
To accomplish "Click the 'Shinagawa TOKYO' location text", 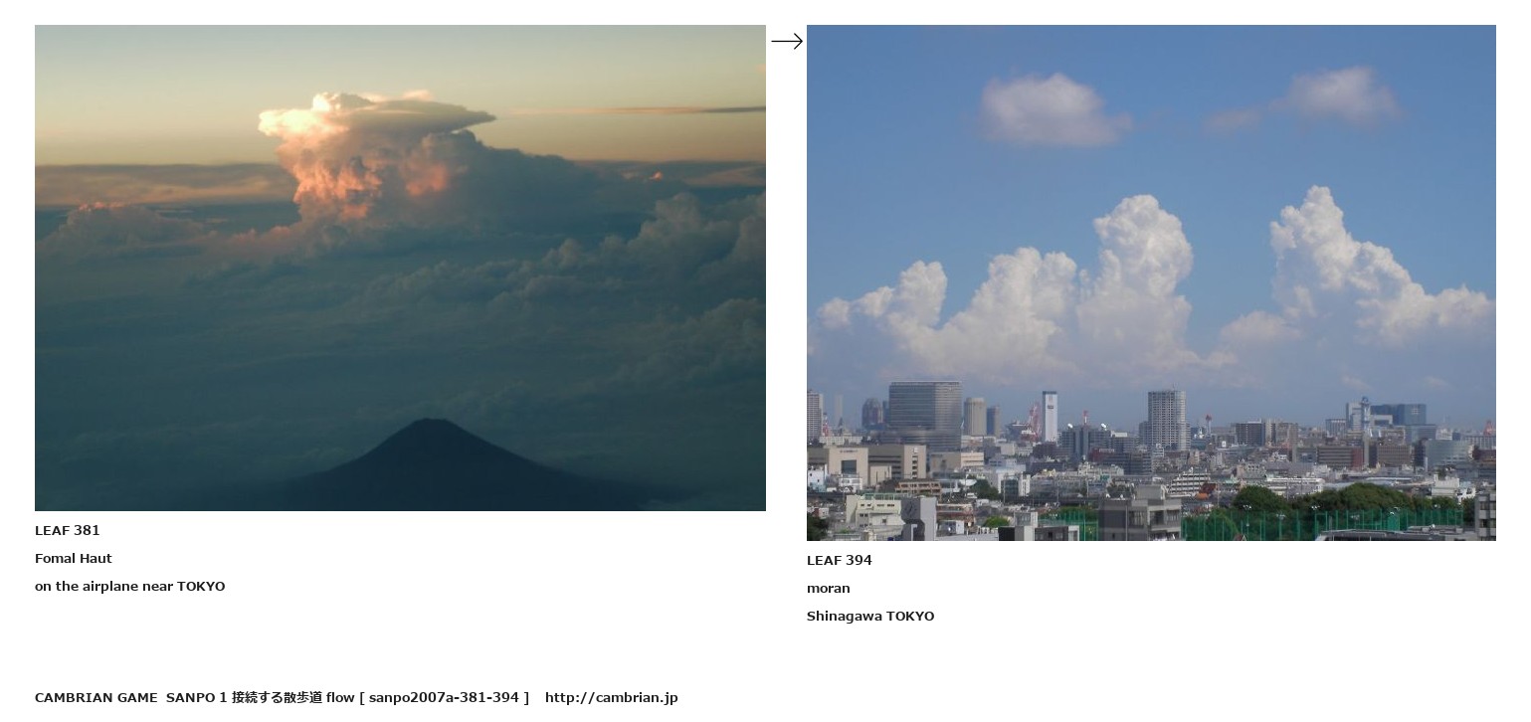I will tap(870, 616).
